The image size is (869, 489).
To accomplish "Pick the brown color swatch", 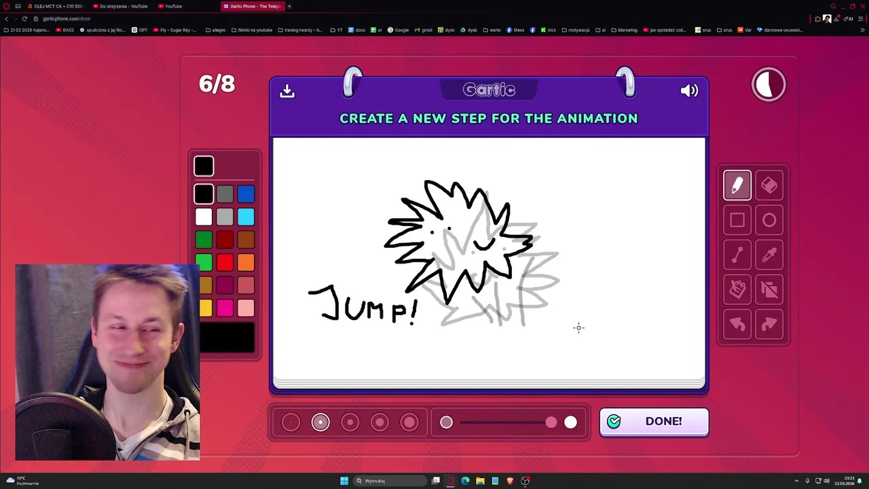I will pos(246,240).
